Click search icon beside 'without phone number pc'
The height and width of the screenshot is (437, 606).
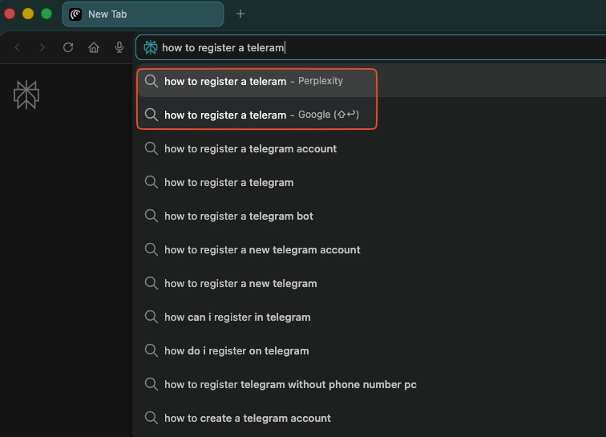(x=151, y=384)
